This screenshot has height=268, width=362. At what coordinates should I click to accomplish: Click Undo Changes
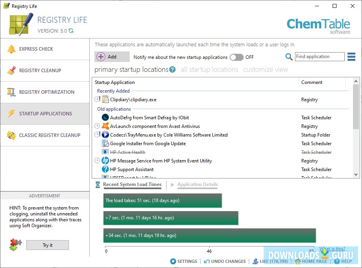point(225,261)
